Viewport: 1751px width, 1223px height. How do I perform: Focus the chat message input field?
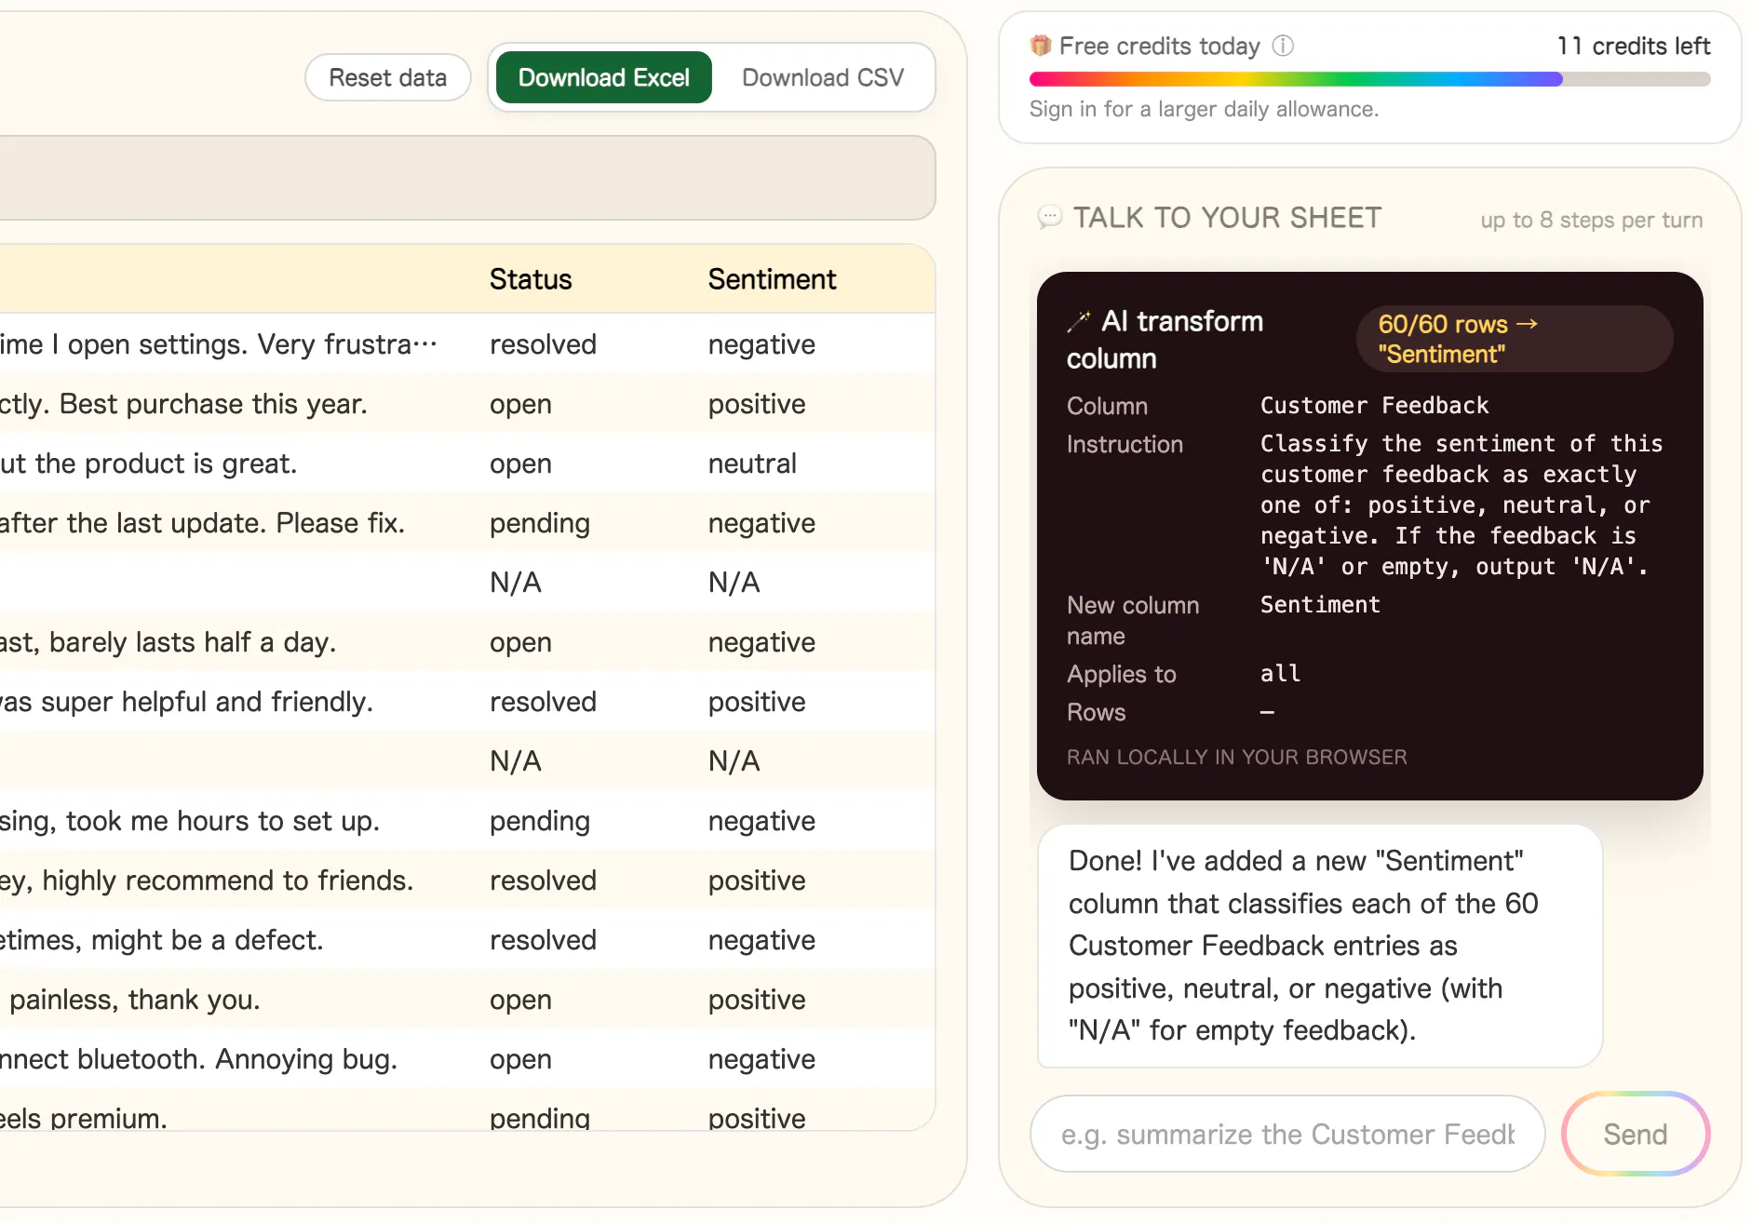1287,1134
